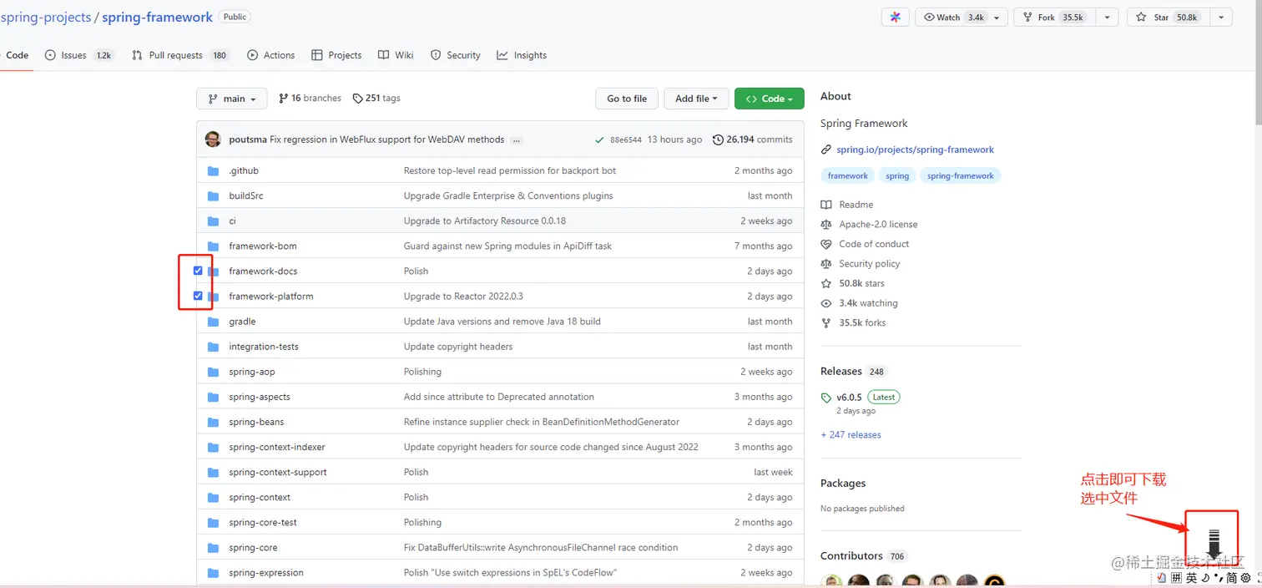Click the gear icon in the IME tray

pyautogui.click(x=1246, y=578)
